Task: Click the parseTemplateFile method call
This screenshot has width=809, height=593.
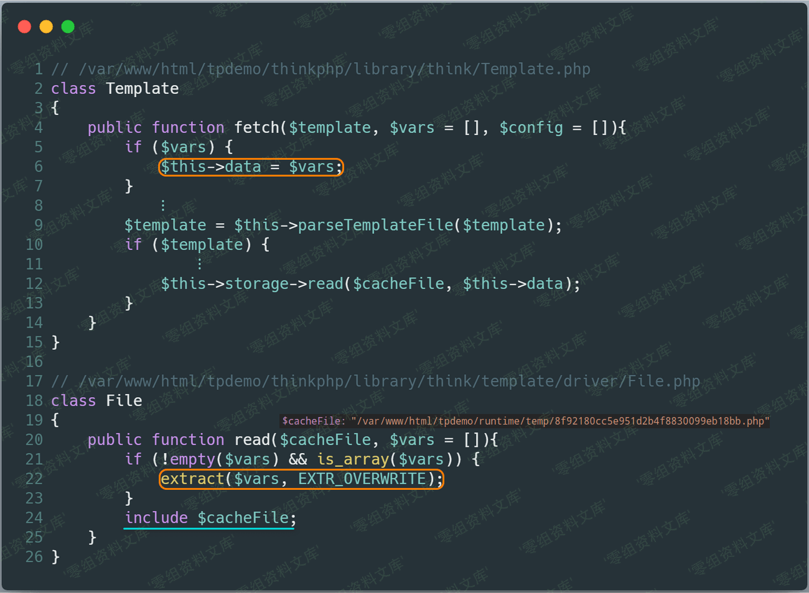Action: (375, 225)
